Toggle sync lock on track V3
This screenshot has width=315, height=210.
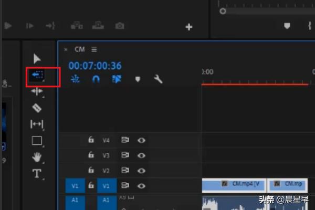[125, 155]
